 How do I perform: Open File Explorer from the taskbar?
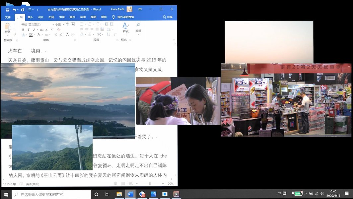click(119, 194)
